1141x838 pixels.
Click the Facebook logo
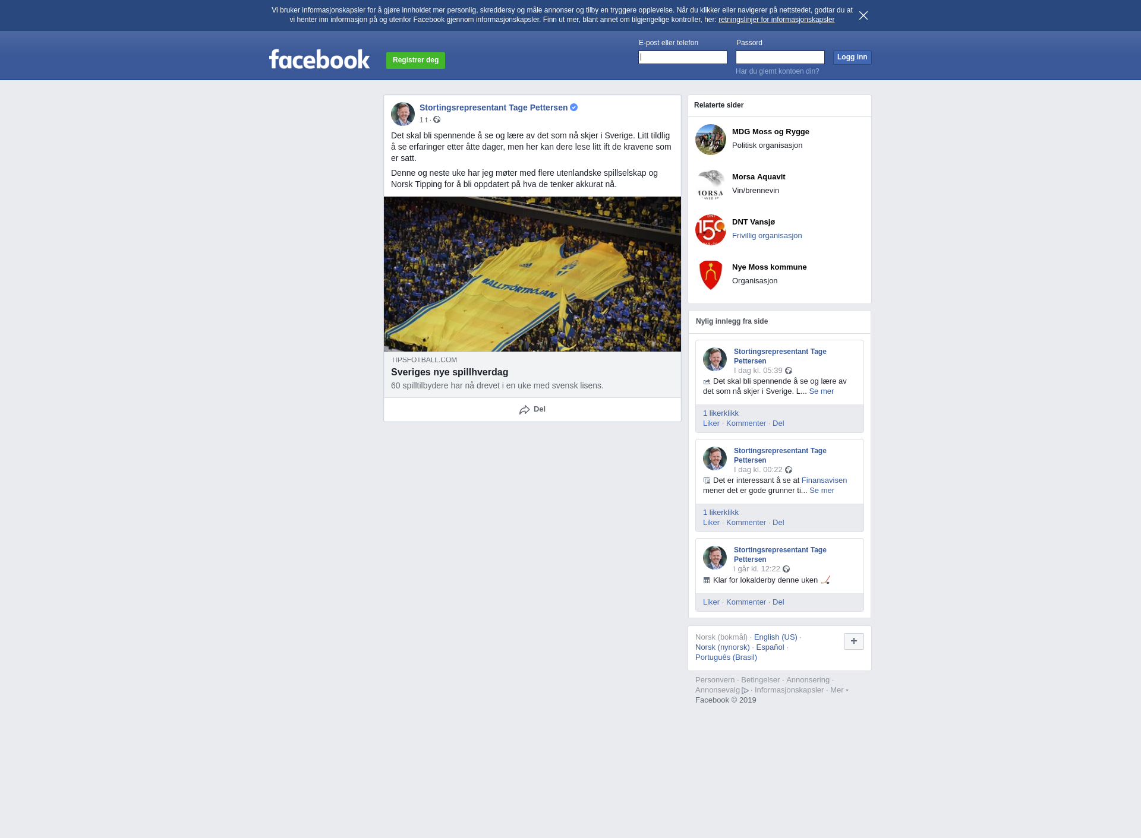pyautogui.click(x=319, y=59)
